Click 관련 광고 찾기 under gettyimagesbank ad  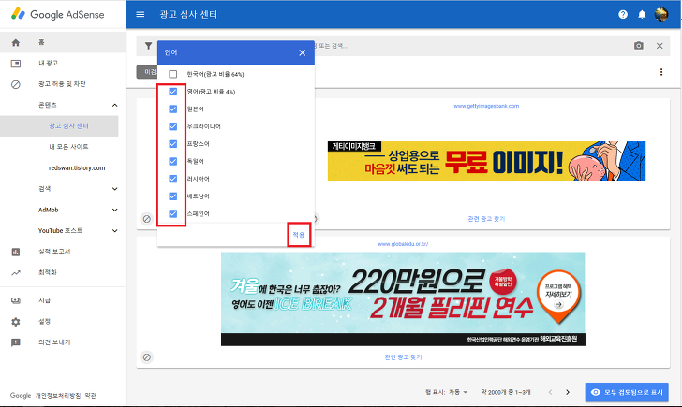[486, 219]
